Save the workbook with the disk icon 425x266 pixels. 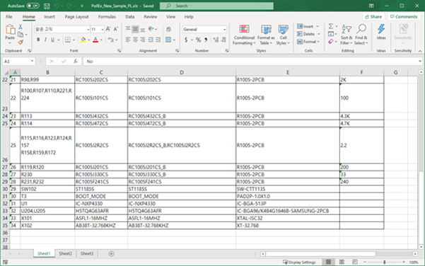(x=47, y=6)
